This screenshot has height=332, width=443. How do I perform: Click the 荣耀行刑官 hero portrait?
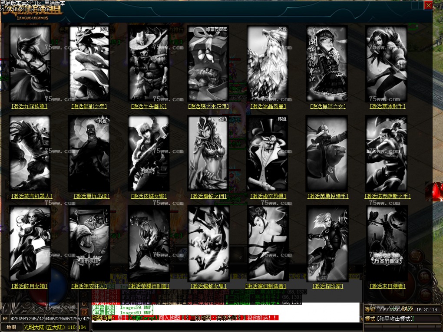[x=149, y=243]
